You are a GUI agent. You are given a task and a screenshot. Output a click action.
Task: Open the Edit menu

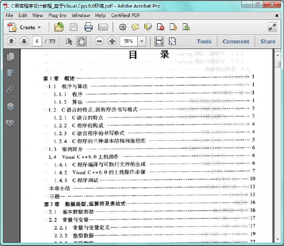point(23,16)
